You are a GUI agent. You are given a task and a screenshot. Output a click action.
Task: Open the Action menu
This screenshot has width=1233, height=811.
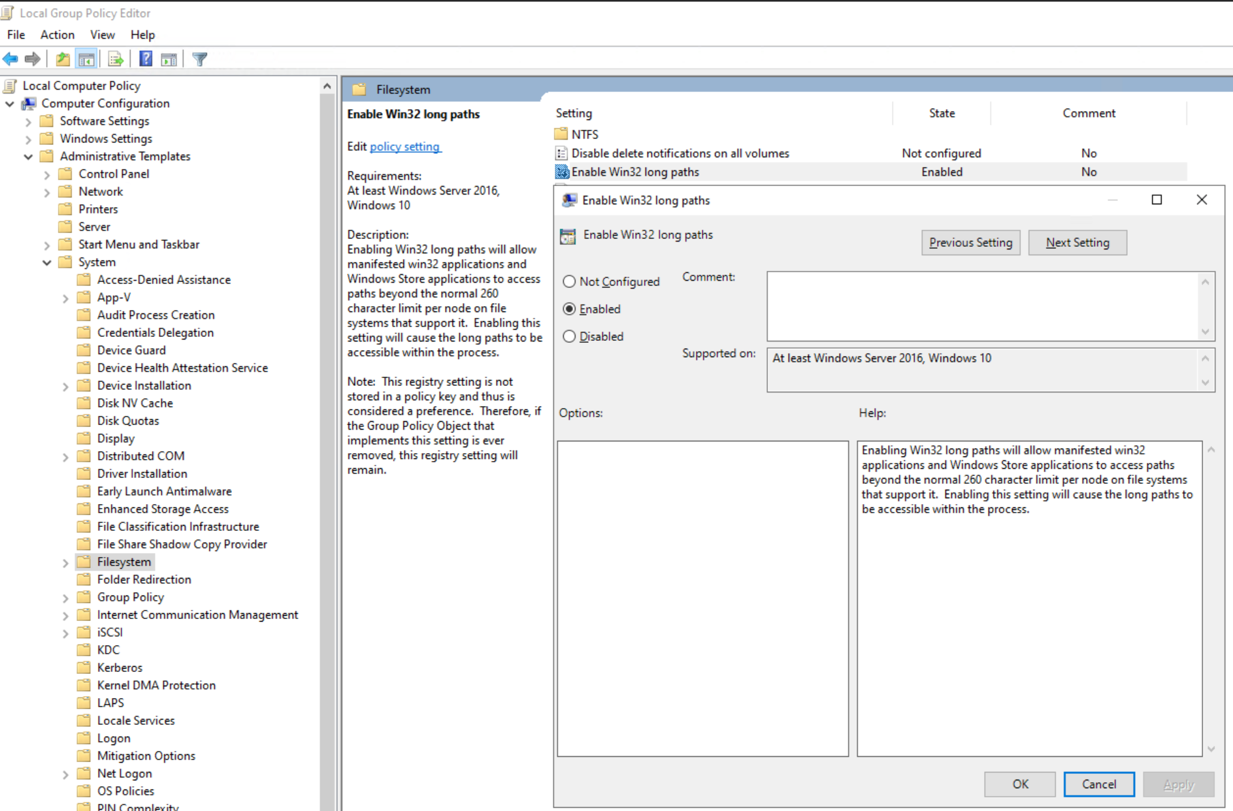tap(57, 35)
